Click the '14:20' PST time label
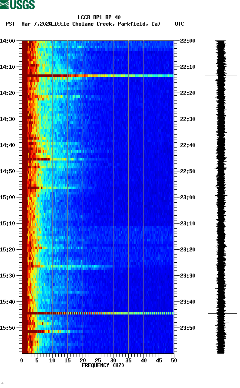 click(7, 93)
